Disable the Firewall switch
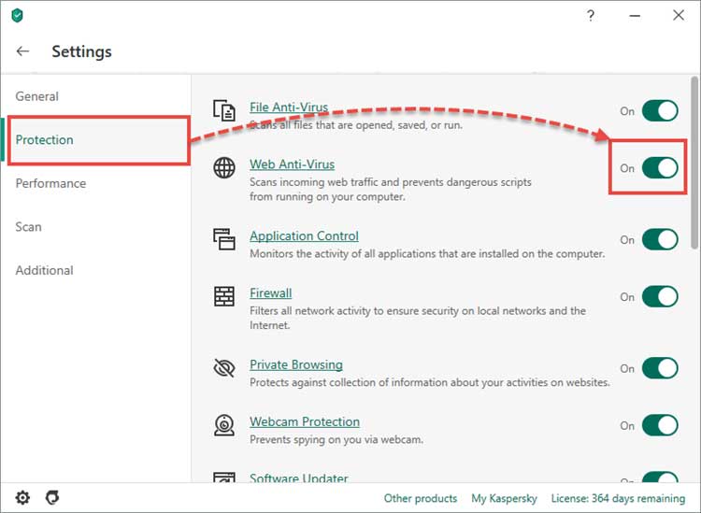Screen dimensions: 701x513 tap(660, 297)
